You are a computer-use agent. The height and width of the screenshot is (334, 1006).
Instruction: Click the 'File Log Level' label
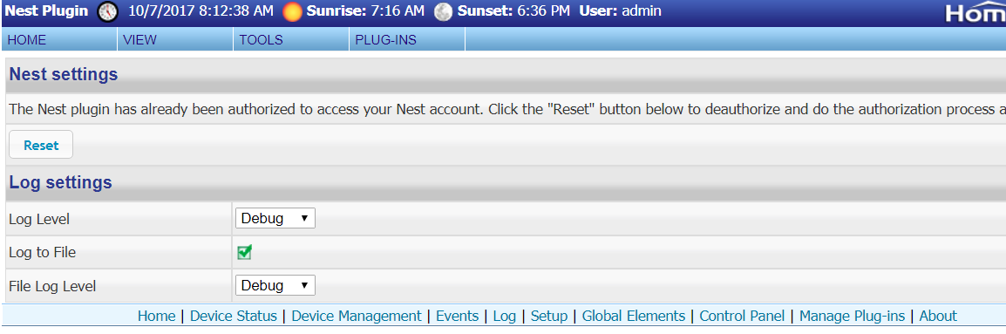tap(52, 286)
